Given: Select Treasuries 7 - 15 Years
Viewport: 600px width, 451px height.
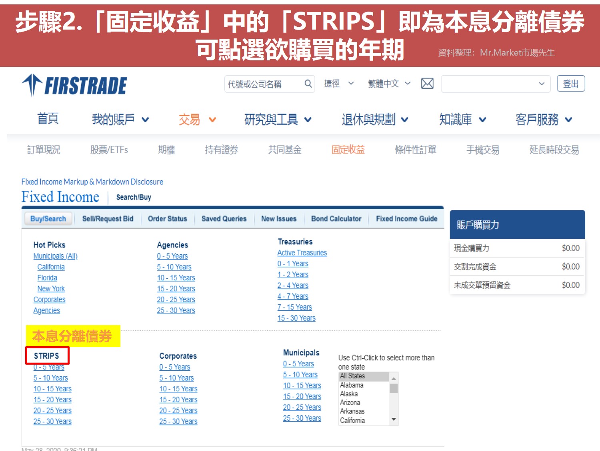Looking at the screenshot, I should click(x=295, y=307).
